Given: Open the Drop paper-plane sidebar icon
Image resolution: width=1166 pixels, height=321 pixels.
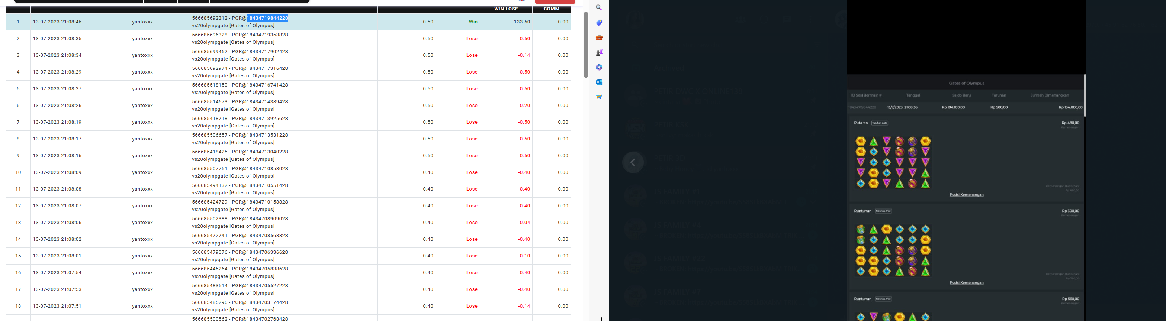Looking at the screenshot, I should (x=599, y=97).
